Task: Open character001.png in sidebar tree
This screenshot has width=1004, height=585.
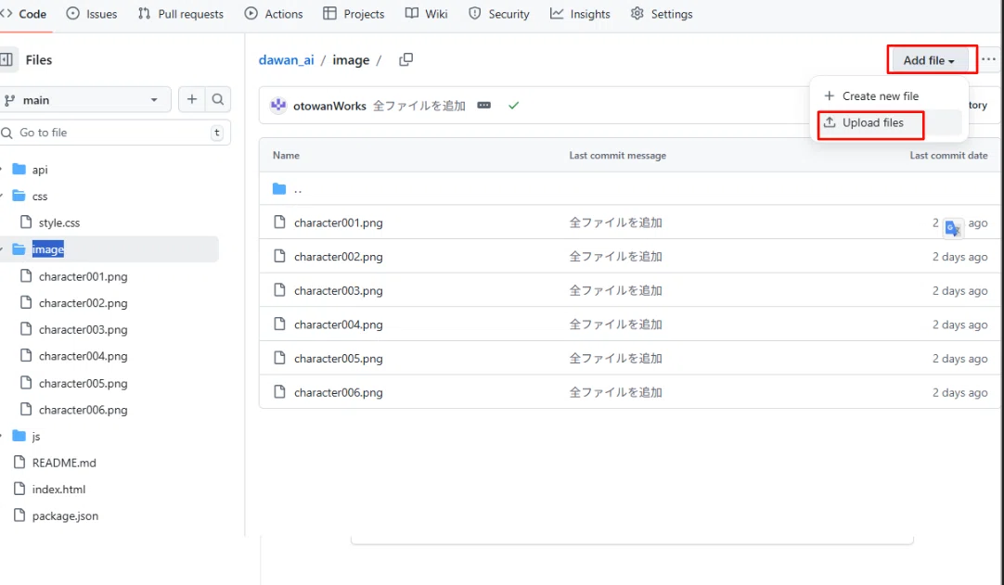Action: click(83, 276)
